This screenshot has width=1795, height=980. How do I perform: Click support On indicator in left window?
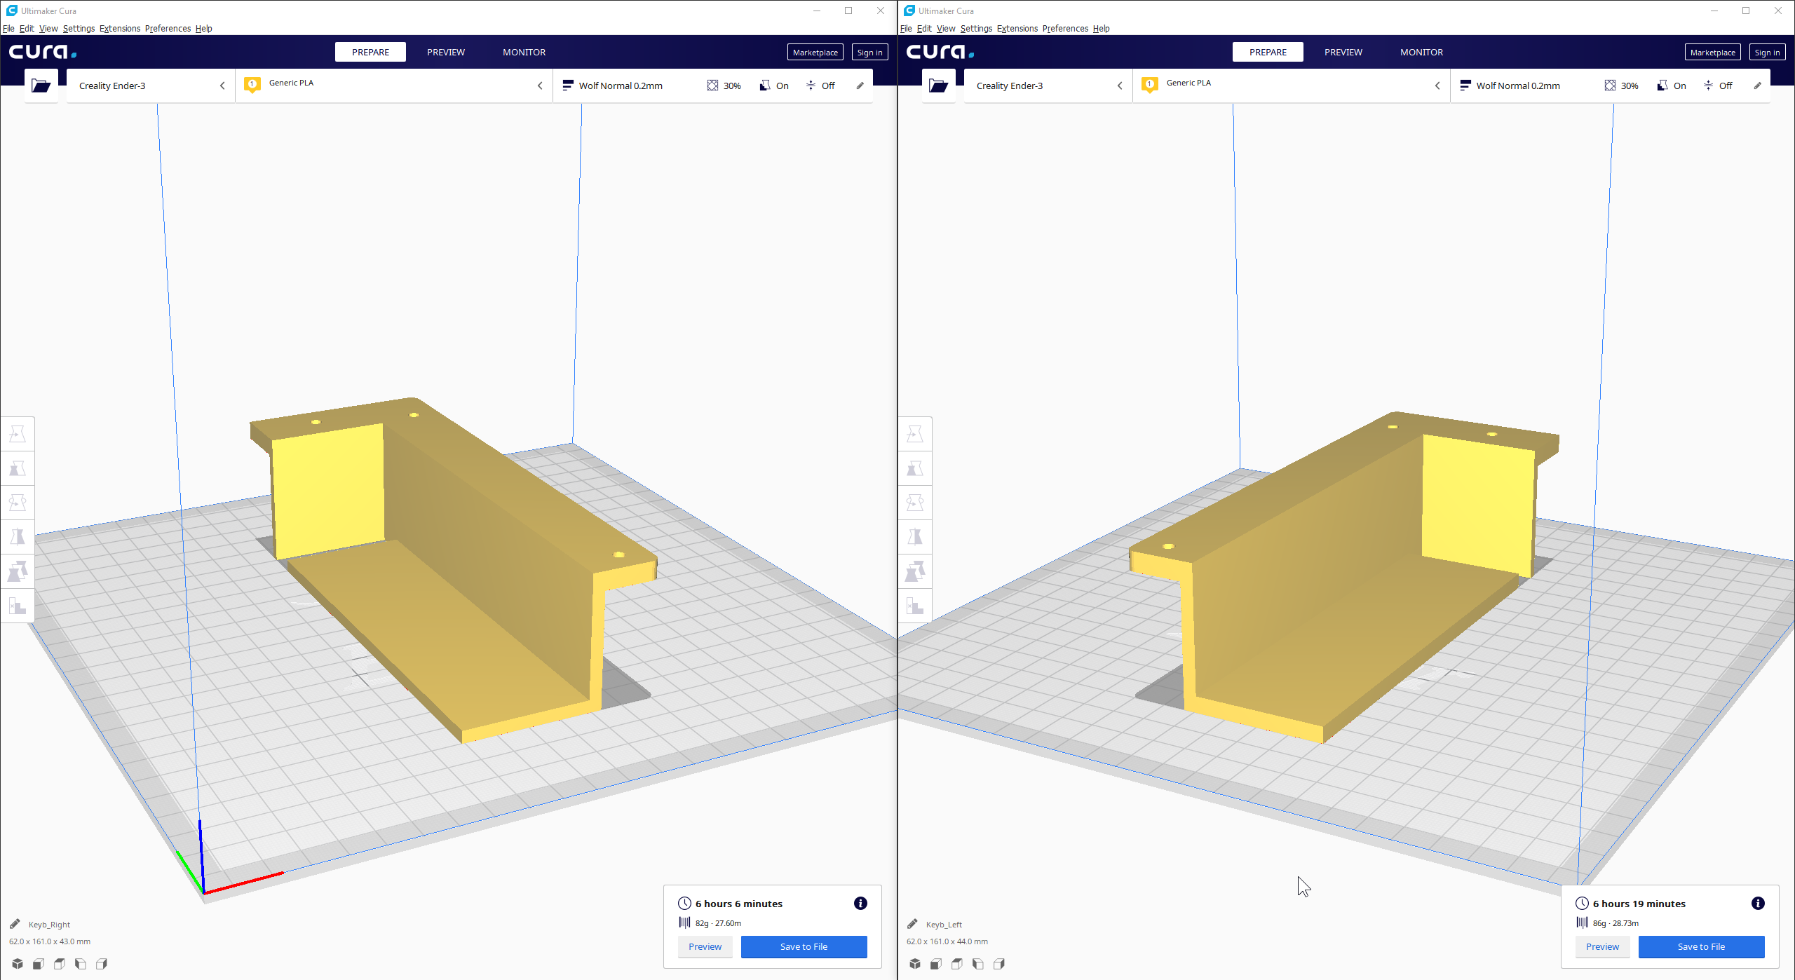pyautogui.click(x=774, y=86)
